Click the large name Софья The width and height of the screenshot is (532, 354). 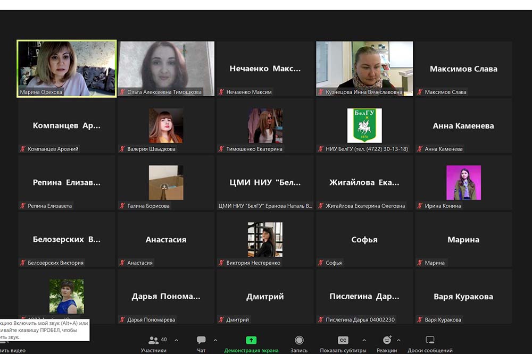(364, 239)
